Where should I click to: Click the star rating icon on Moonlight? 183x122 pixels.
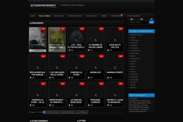89,78
